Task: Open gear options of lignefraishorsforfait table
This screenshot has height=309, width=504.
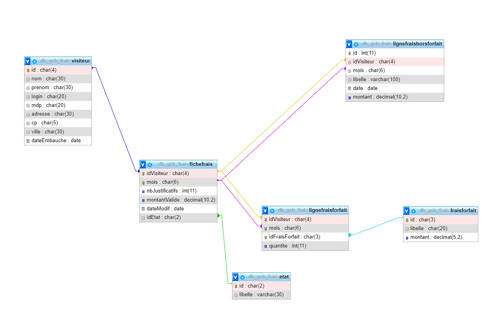Action: click(x=356, y=44)
